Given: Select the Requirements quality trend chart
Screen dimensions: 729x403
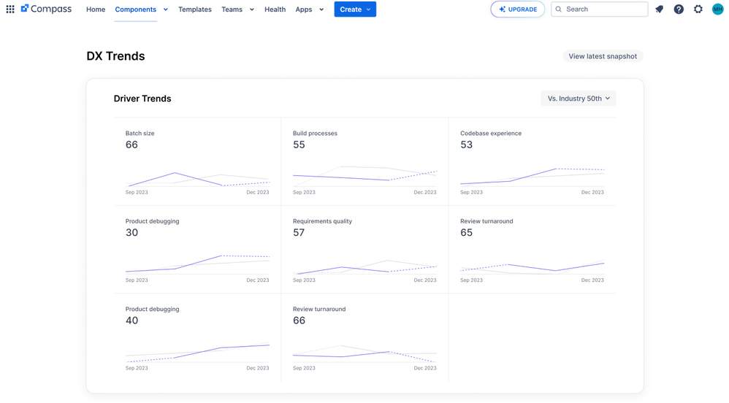Looking at the screenshot, I should pos(364,266).
